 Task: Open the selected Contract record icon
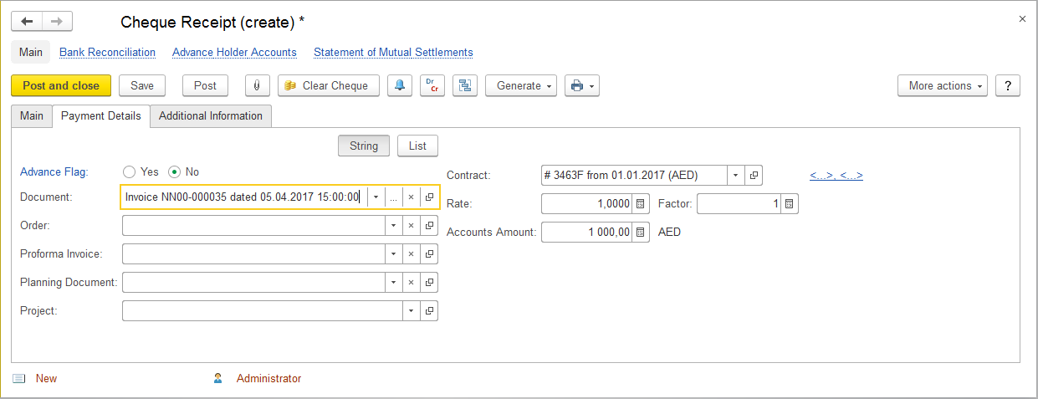tap(754, 176)
